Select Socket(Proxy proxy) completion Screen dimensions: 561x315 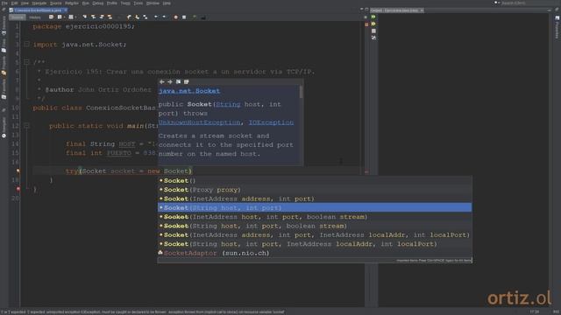(315, 190)
